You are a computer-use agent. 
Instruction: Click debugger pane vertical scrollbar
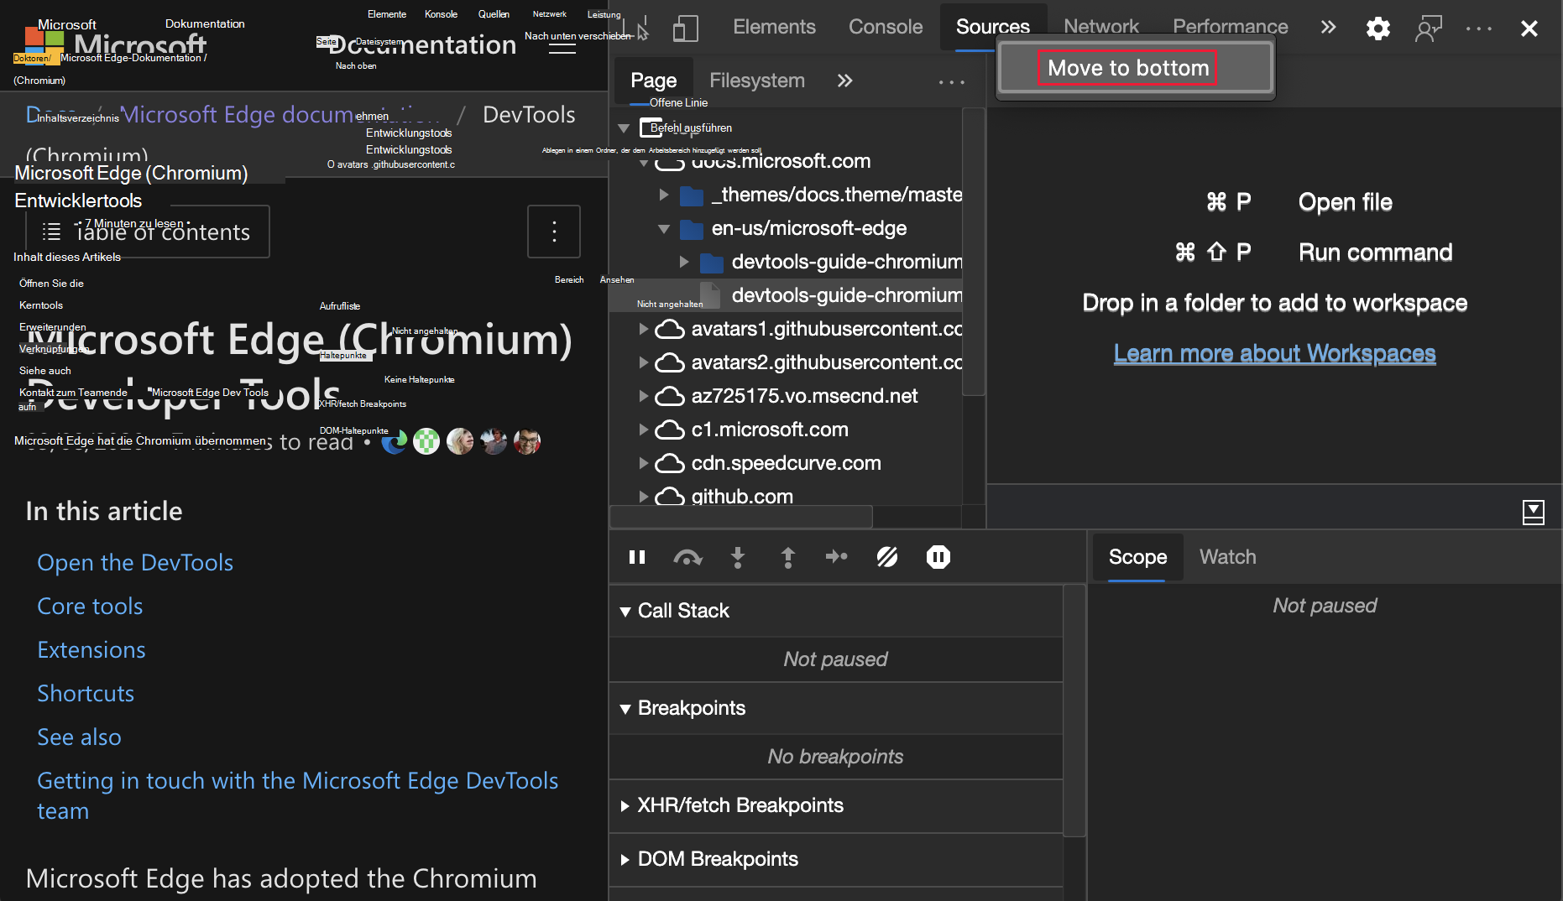pos(1074,711)
